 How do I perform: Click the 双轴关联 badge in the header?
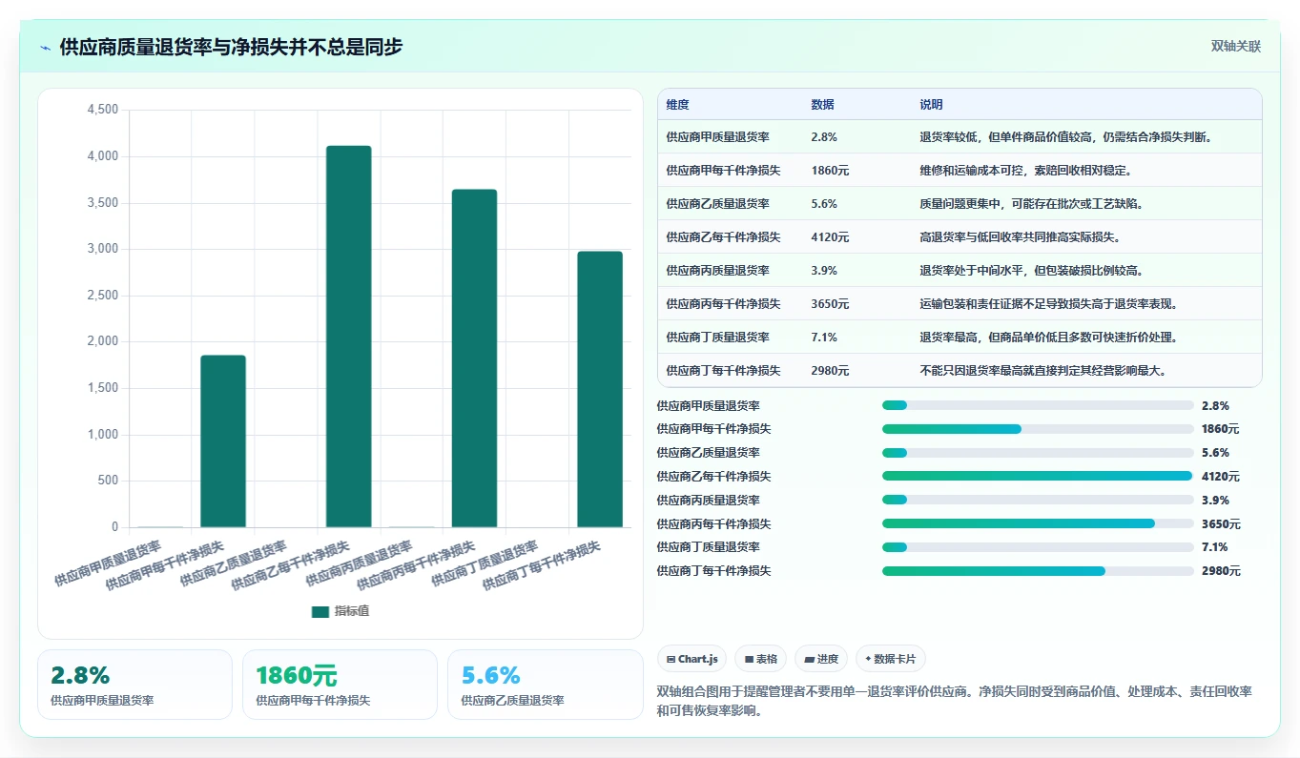point(1236,47)
